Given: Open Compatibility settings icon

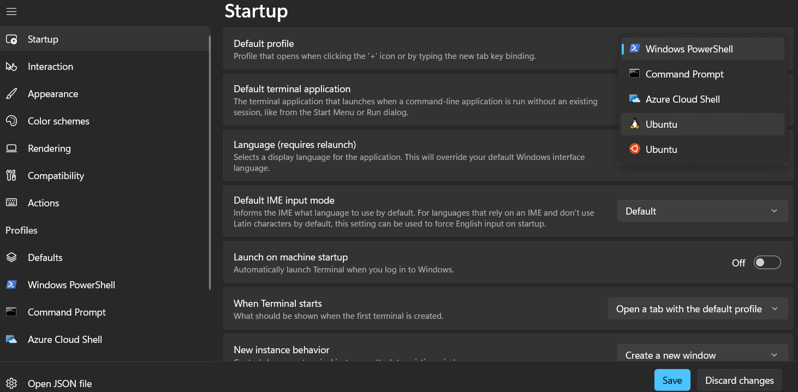Looking at the screenshot, I should coord(12,175).
